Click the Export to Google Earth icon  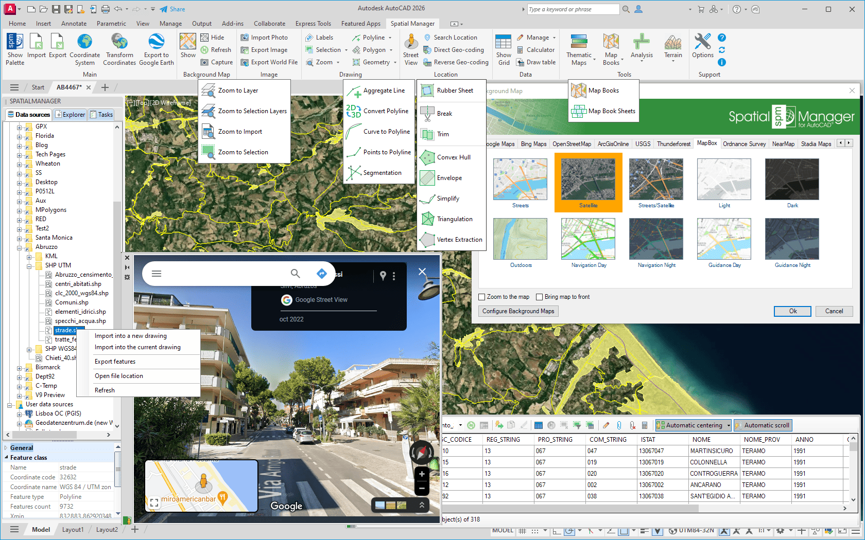click(x=156, y=42)
